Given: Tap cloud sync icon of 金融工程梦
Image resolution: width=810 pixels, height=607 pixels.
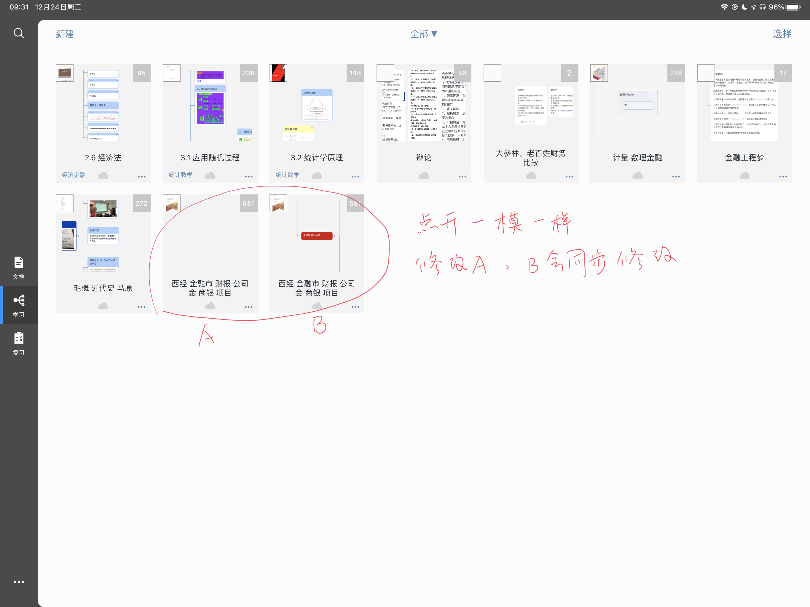Looking at the screenshot, I should [744, 175].
